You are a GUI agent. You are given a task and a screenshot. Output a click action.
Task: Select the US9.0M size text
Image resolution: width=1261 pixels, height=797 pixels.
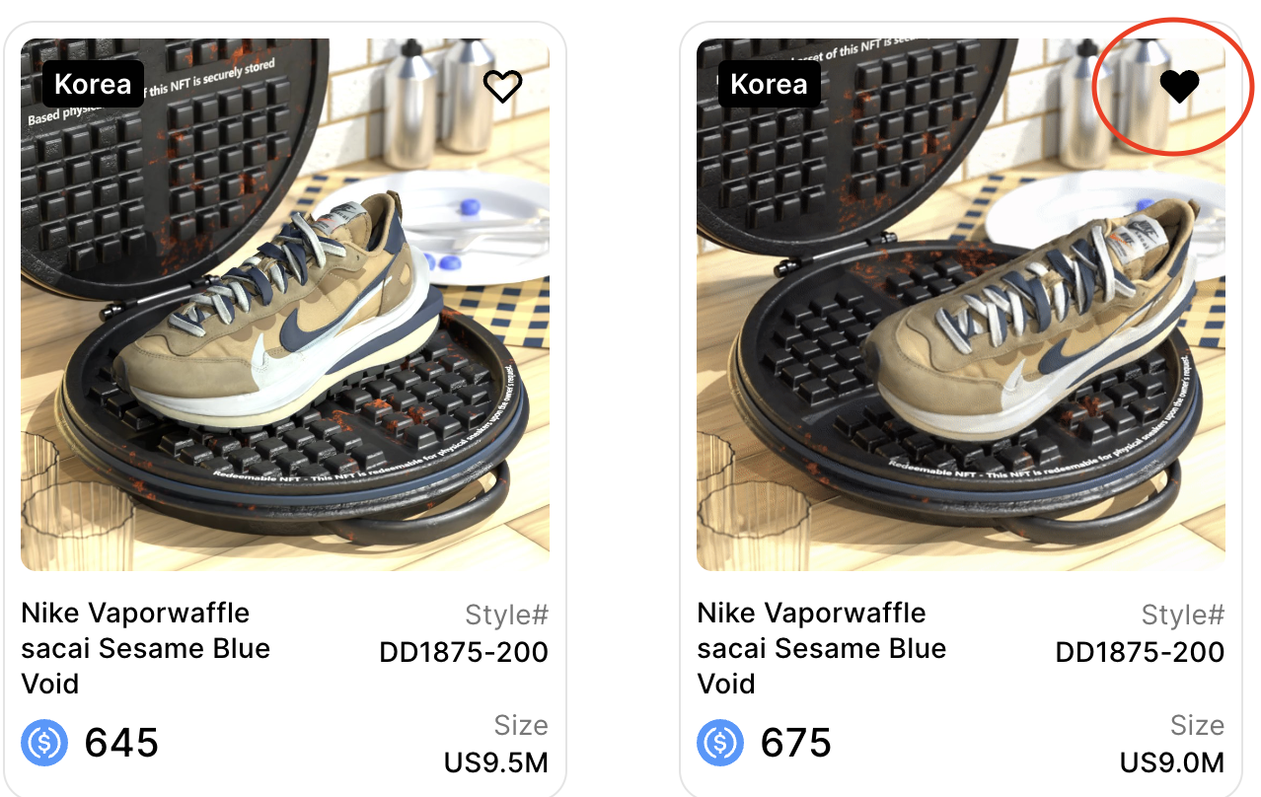[1172, 762]
